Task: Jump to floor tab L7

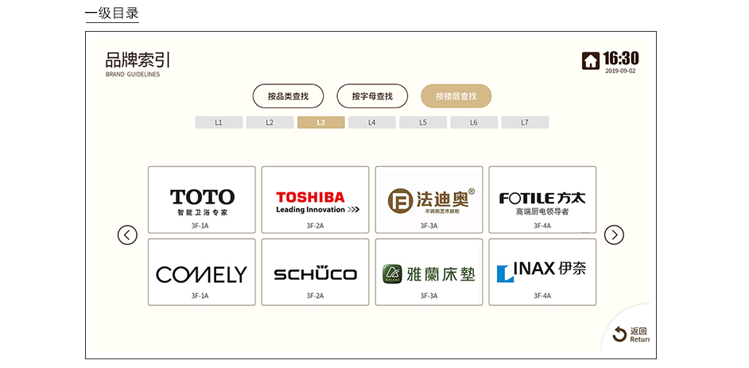Action: pos(525,122)
